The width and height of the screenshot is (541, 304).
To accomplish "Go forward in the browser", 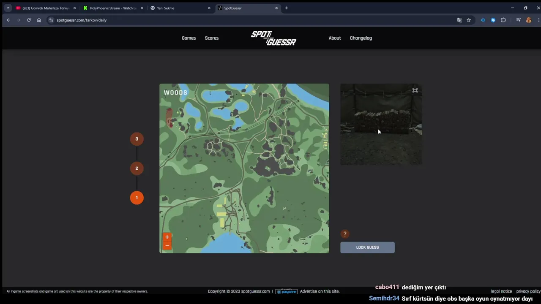I will [x=19, y=20].
